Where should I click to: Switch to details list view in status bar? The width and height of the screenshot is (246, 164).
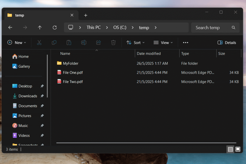coord(230,149)
